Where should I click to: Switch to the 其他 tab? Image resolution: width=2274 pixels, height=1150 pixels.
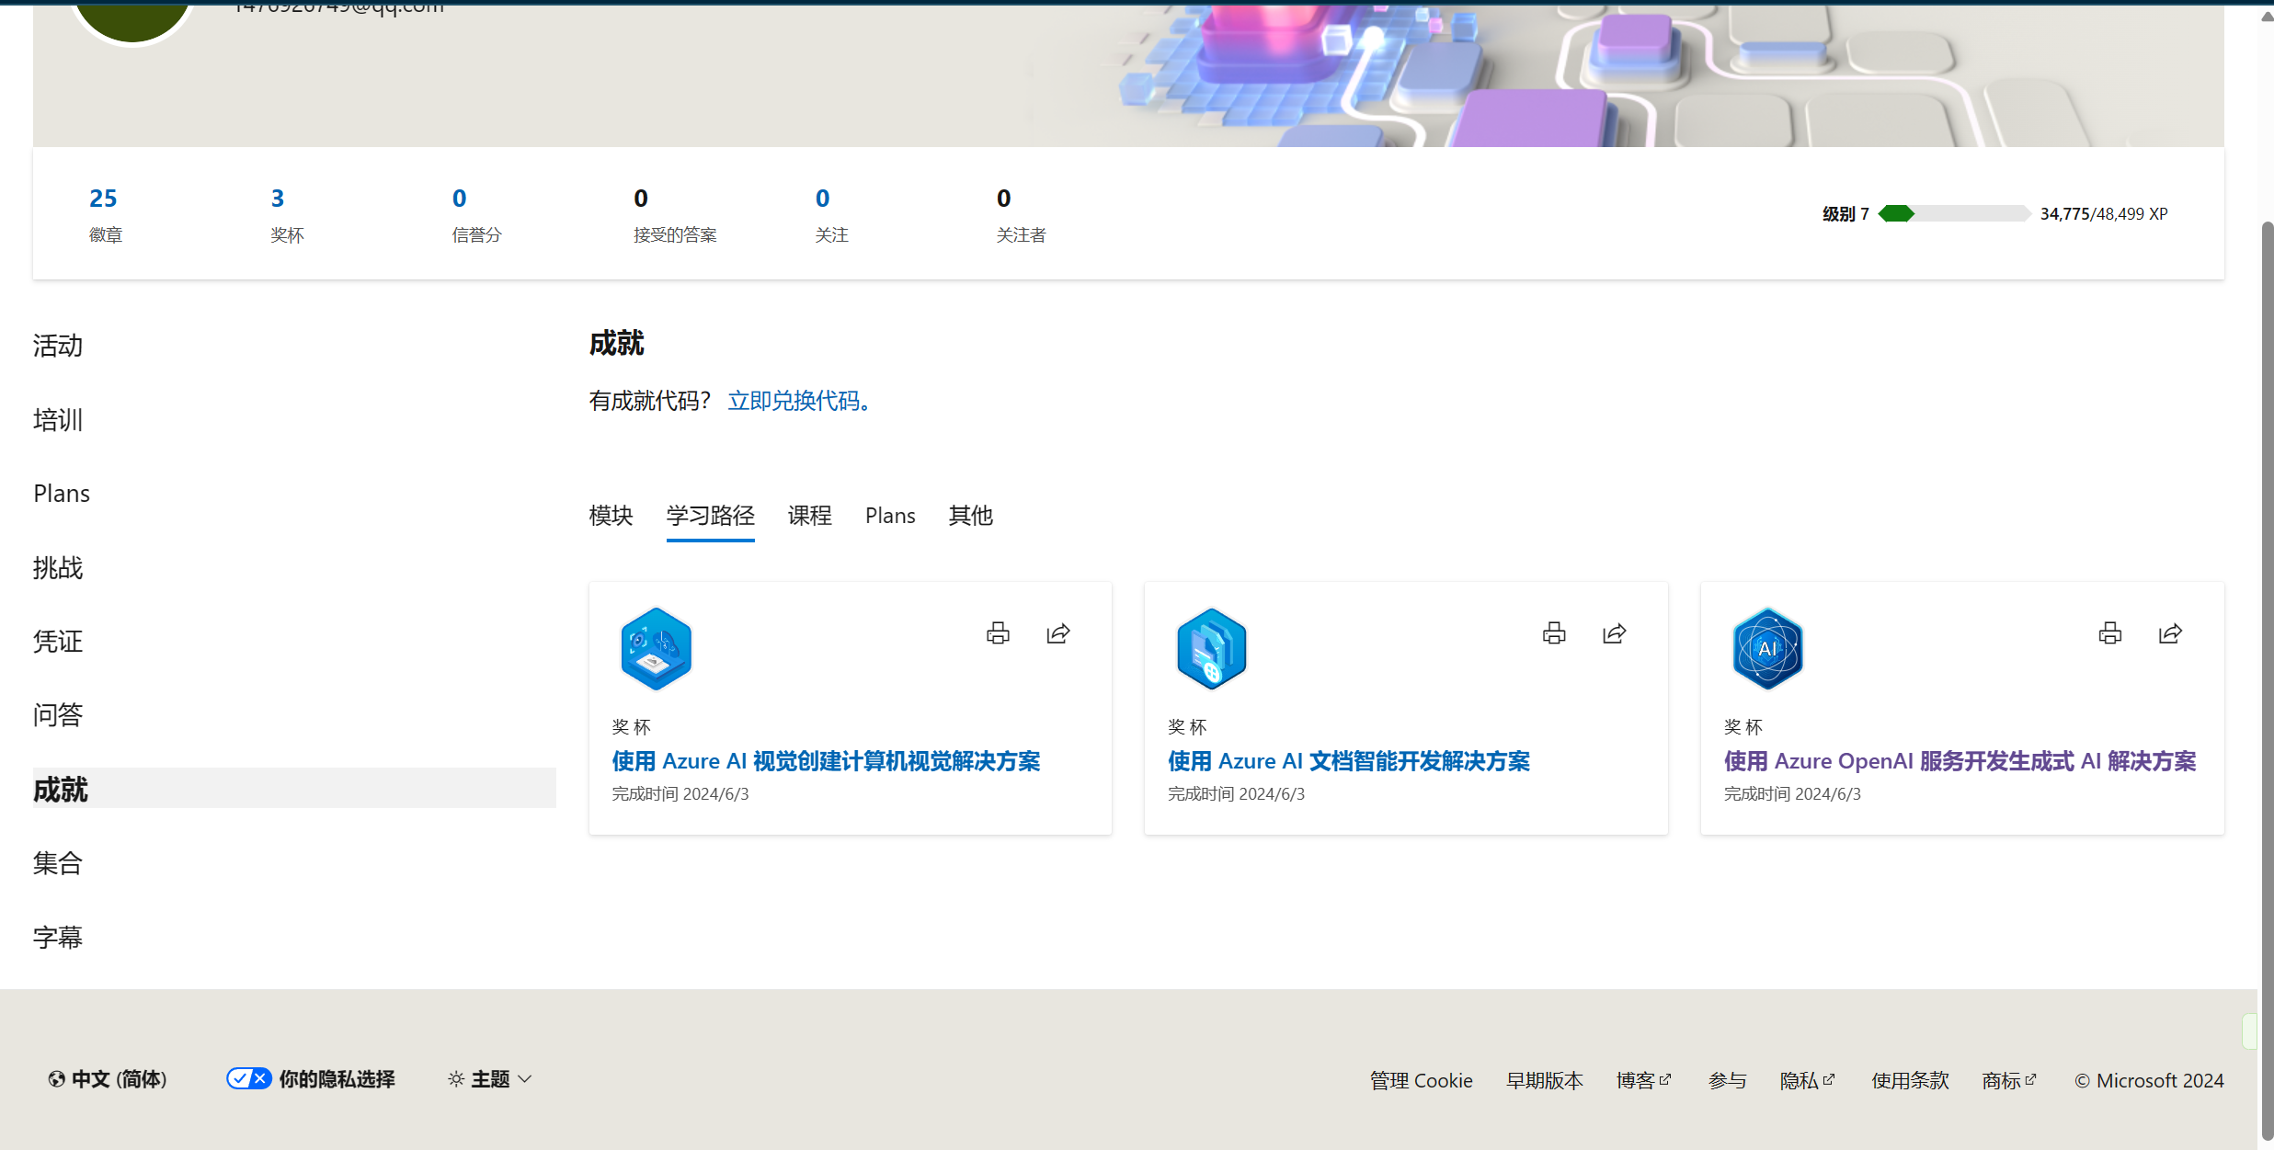(x=971, y=516)
